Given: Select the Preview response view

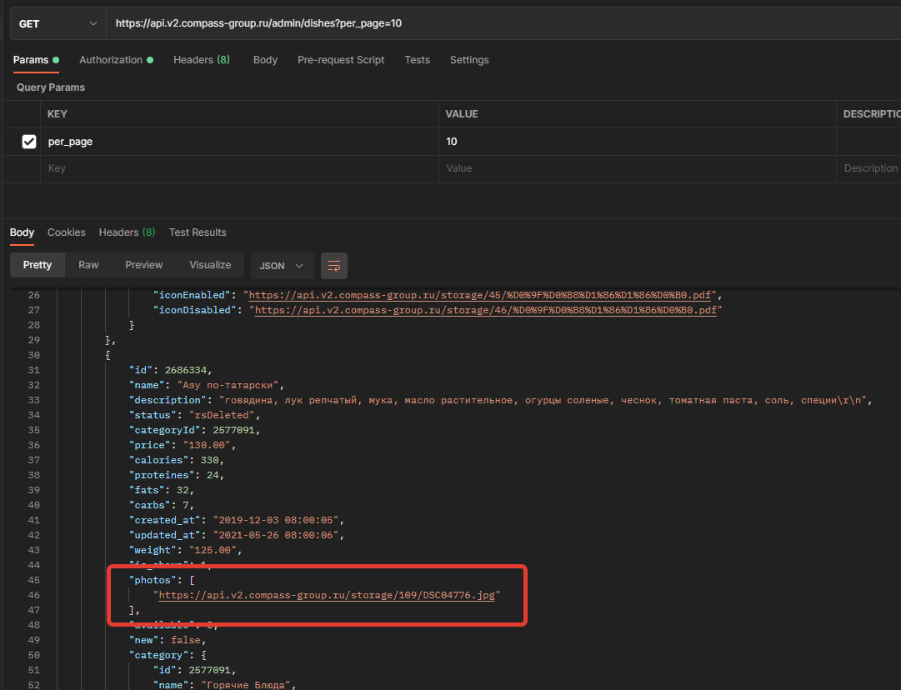Looking at the screenshot, I should [144, 265].
